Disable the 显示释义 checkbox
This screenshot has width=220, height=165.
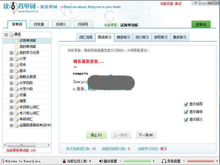tap(187, 120)
